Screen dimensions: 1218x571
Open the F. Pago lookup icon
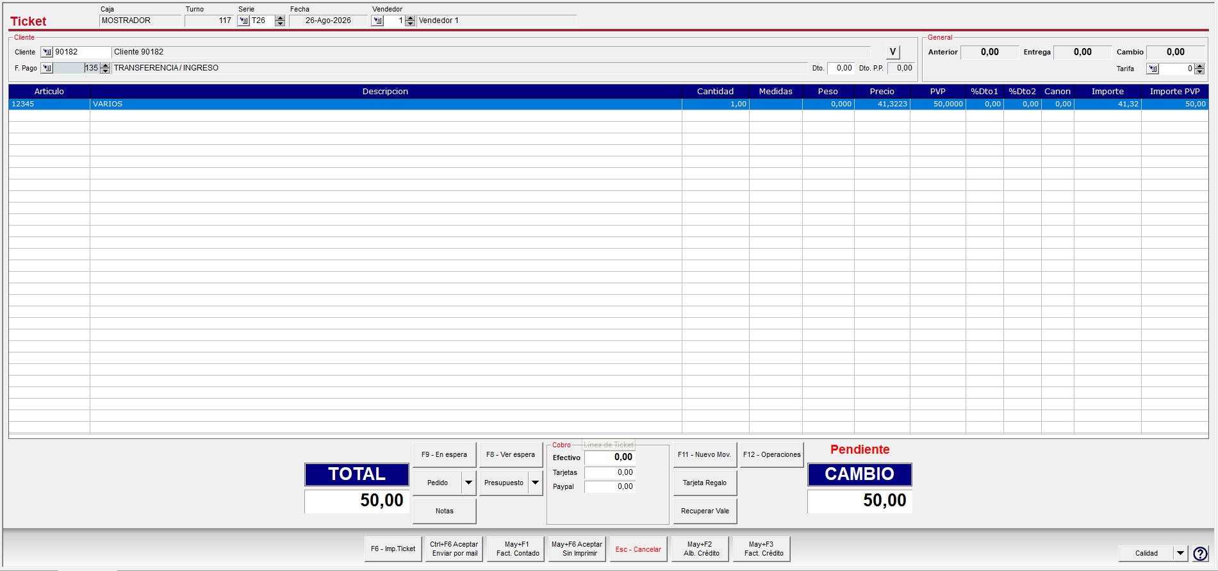coord(47,68)
